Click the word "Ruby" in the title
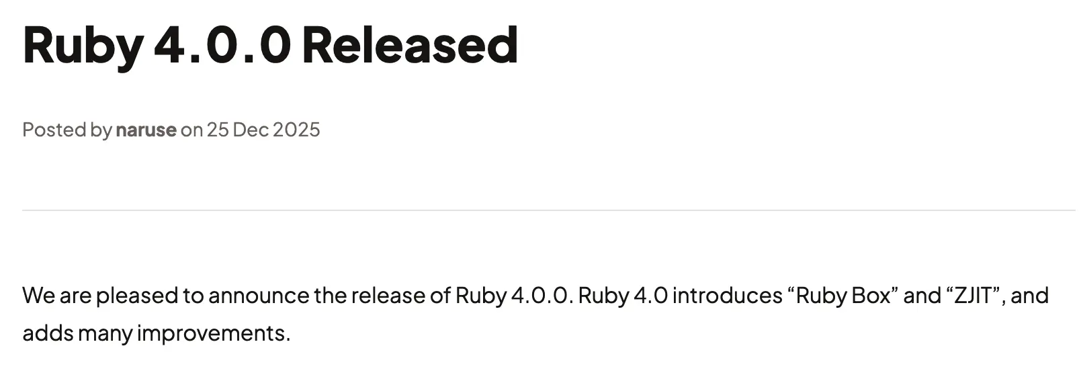Screen dimensions: 1079x379 tap(82, 45)
